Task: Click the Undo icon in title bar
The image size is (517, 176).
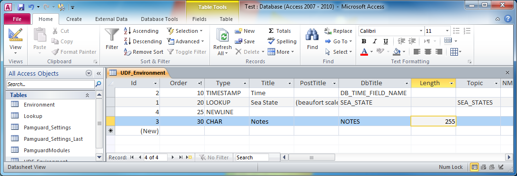Action: tap(31, 7)
